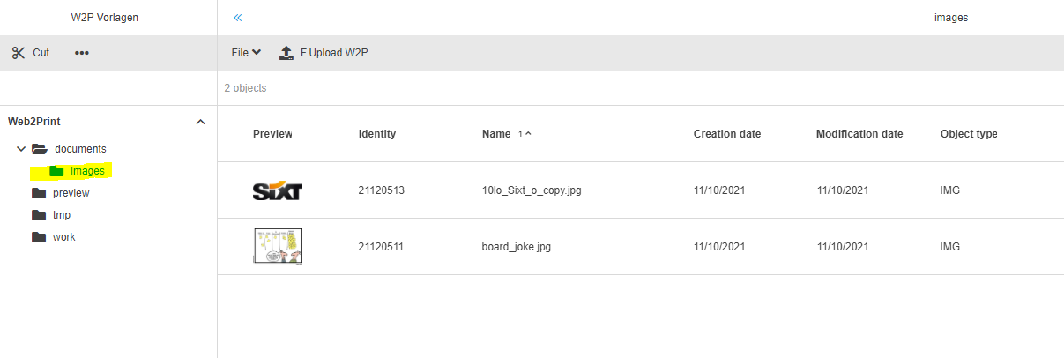Open the three-dots more options menu

(82, 53)
